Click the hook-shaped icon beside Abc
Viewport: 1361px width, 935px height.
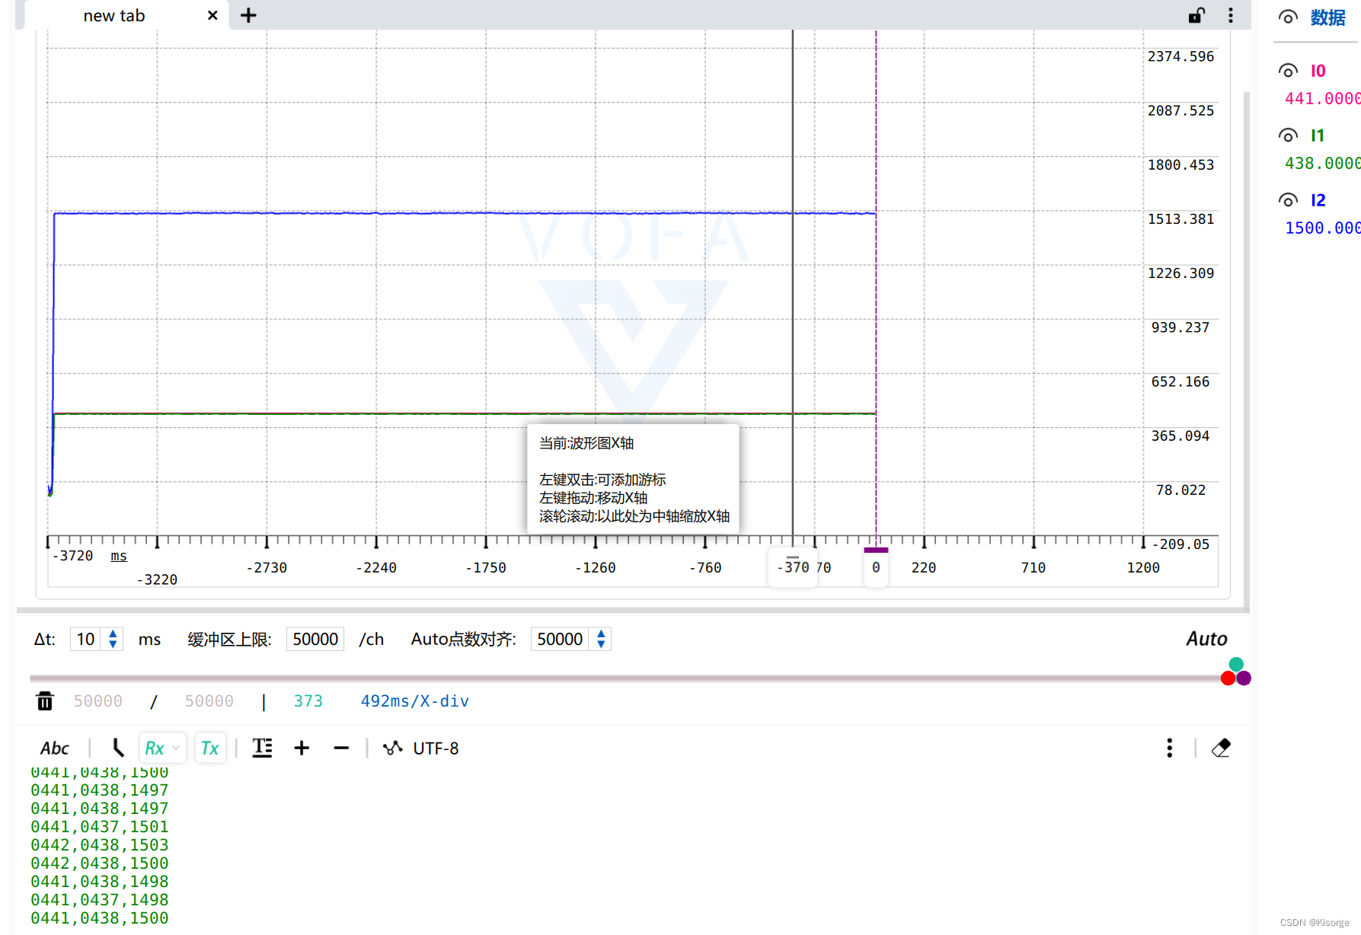pyautogui.click(x=118, y=748)
